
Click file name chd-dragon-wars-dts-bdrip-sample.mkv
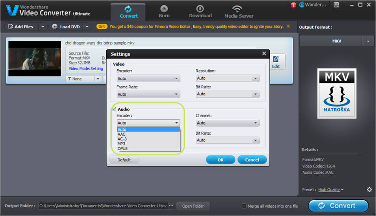100,43
